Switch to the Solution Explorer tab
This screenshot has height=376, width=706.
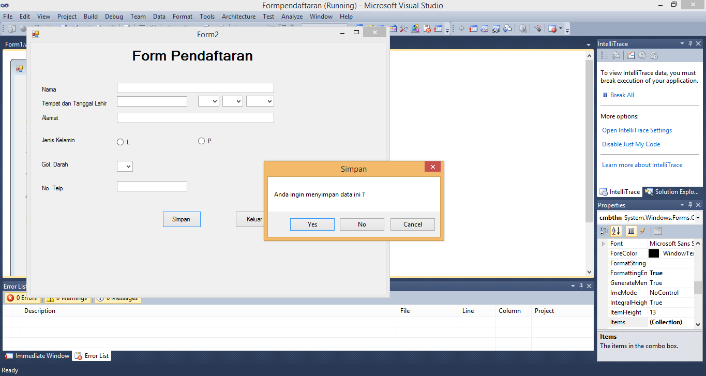tap(672, 191)
